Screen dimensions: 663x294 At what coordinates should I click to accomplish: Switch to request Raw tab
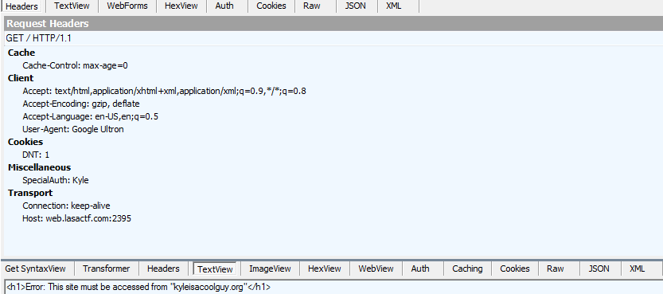tap(312, 6)
